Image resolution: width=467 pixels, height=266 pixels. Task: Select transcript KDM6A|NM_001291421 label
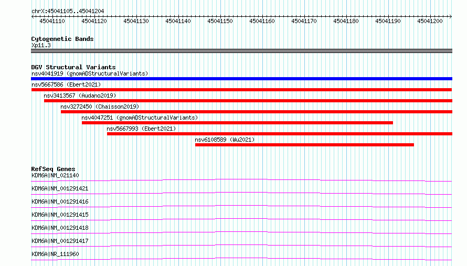(x=60, y=188)
